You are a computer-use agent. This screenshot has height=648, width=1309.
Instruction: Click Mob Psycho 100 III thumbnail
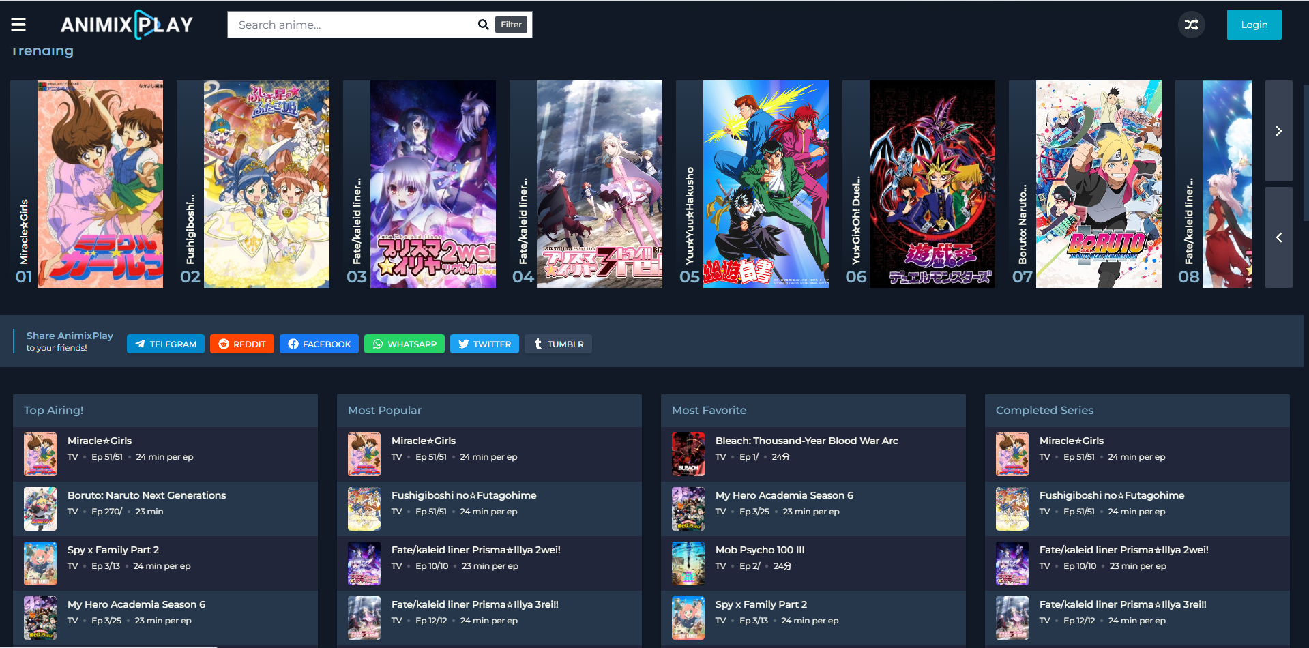pyautogui.click(x=688, y=563)
